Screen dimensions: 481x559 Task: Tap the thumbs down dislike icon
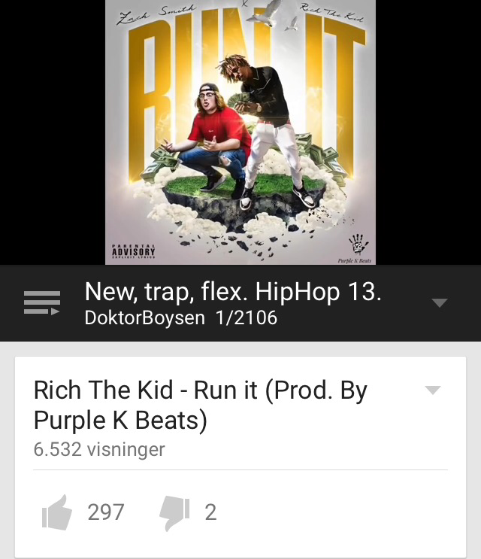coord(174,514)
